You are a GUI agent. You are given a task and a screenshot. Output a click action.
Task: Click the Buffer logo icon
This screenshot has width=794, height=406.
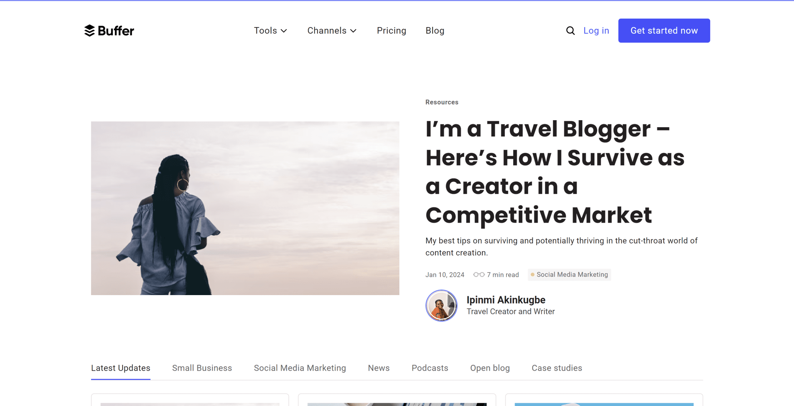pos(89,31)
